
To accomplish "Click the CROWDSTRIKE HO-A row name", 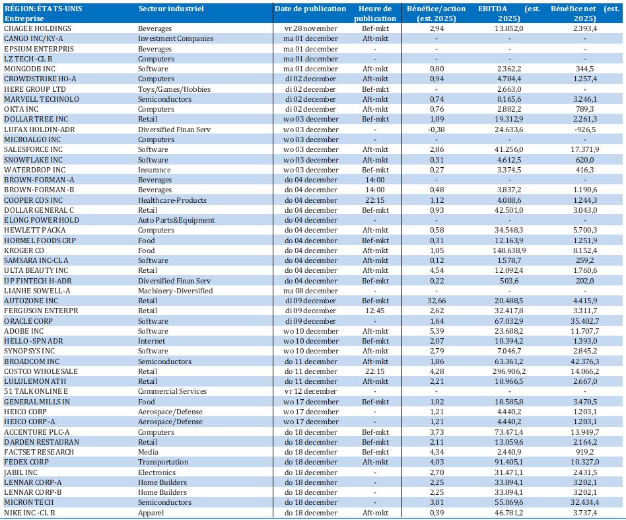I will 40,79.
